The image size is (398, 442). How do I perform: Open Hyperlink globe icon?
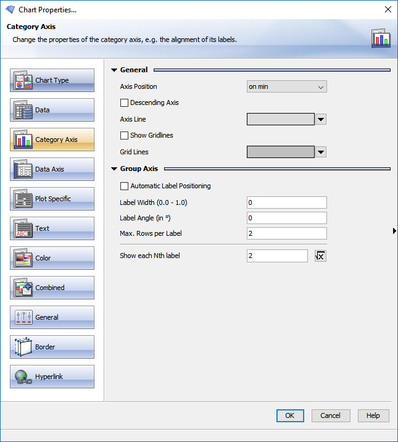click(x=23, y=377)
